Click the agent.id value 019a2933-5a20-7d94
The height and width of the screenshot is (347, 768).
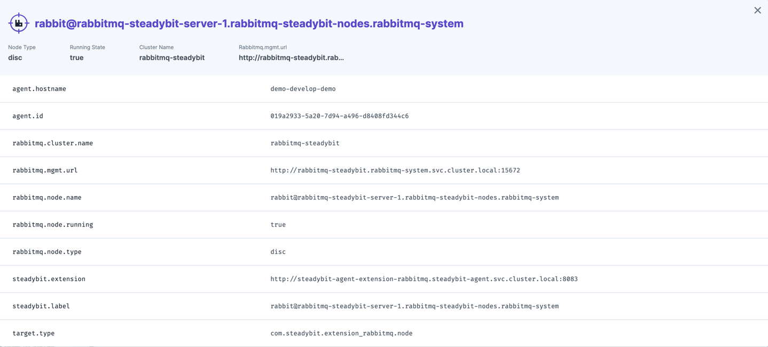tap(340, 116)
